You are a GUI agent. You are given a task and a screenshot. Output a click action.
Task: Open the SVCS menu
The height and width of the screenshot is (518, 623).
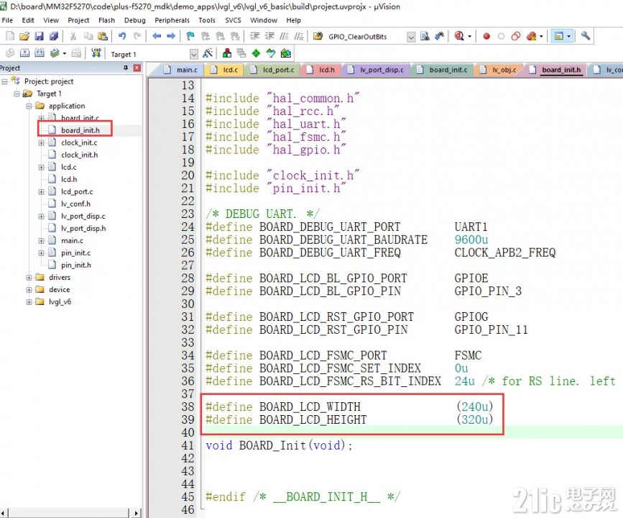(x=233, y=20)
